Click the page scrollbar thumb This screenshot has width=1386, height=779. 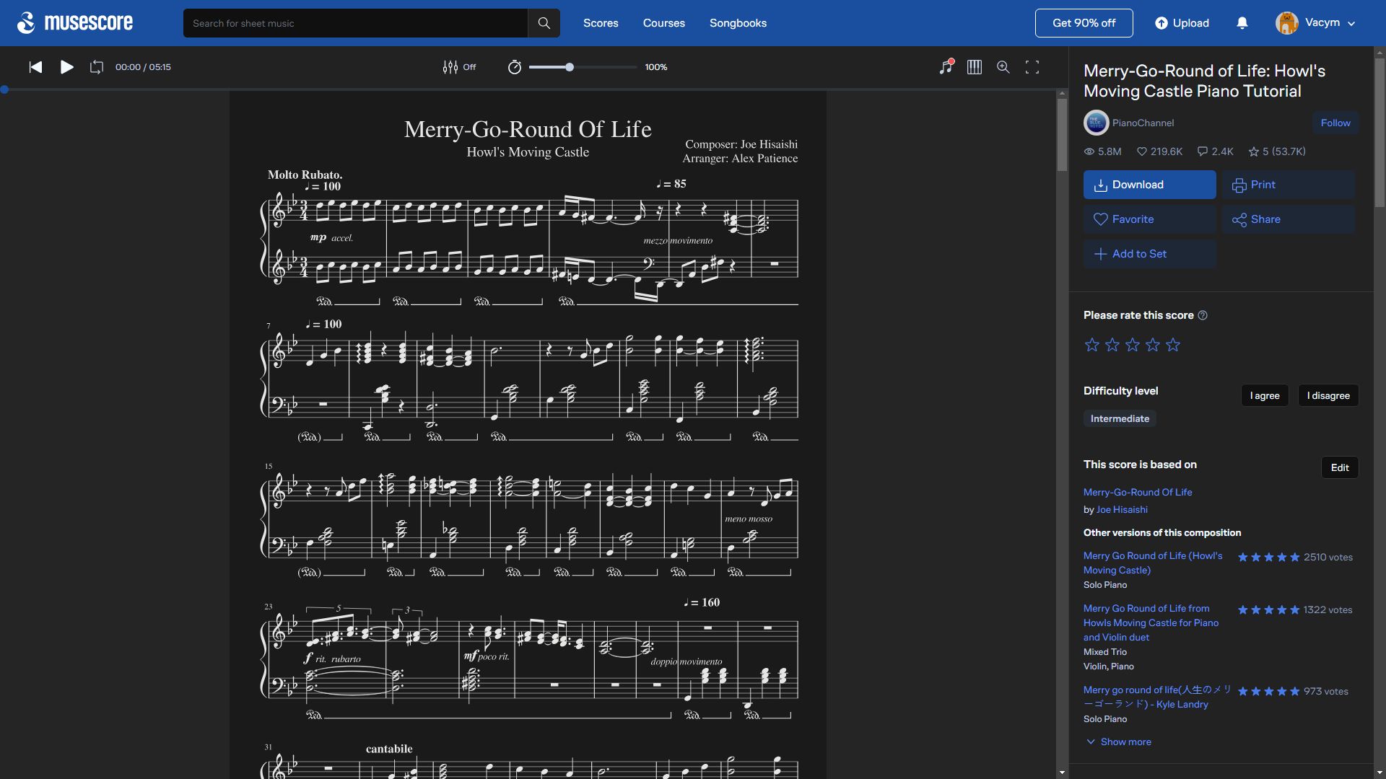(1380, 132)
